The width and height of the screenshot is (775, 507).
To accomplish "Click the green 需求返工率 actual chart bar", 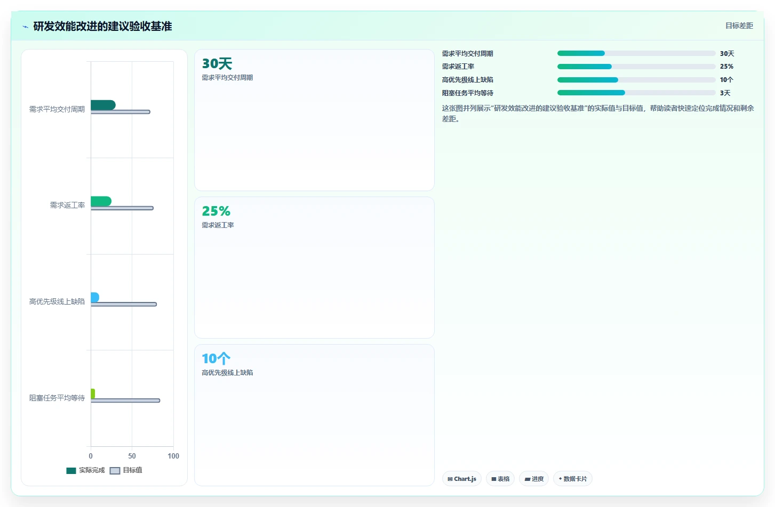I will click(x=101, y=201).
